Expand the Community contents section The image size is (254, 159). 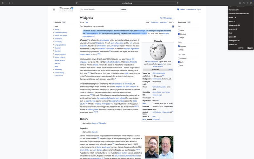(53, 42)
